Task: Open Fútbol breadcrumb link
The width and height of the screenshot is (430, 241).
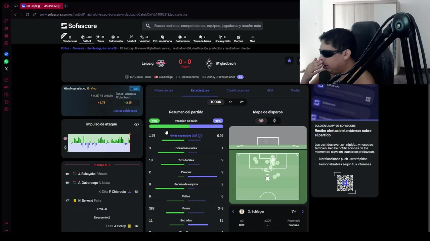Action: tap(65, 48)
